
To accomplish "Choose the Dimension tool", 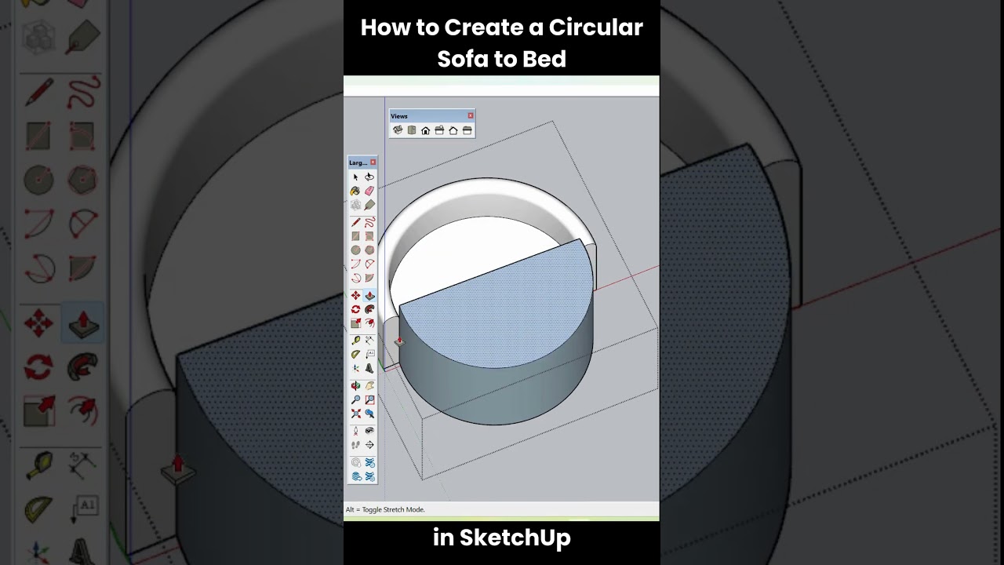I will pos(369,341).
